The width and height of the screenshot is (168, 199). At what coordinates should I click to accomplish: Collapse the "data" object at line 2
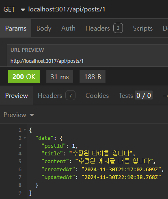point(25,138)
